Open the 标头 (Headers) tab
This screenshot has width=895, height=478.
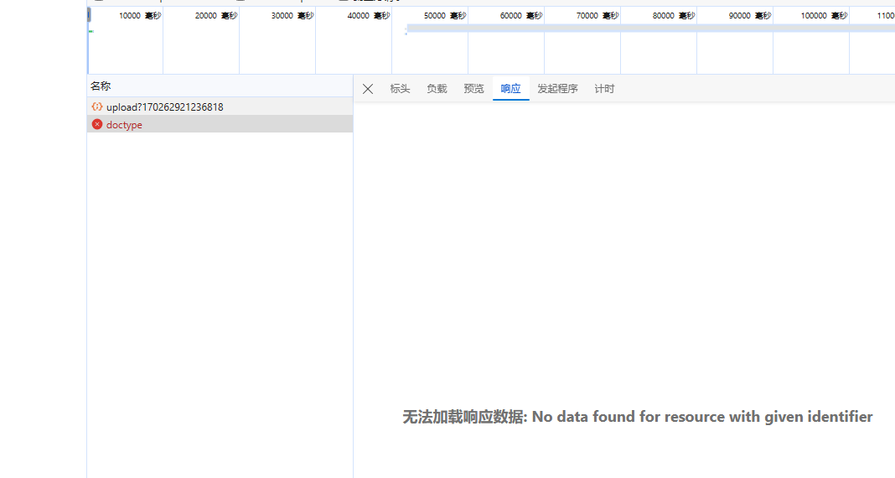click(x=400, y=89)
